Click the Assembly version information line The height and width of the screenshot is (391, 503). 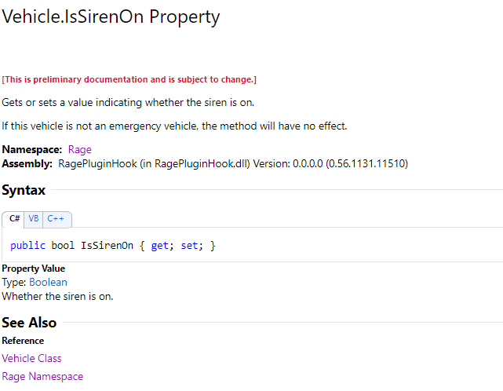[x=205, y=163]
